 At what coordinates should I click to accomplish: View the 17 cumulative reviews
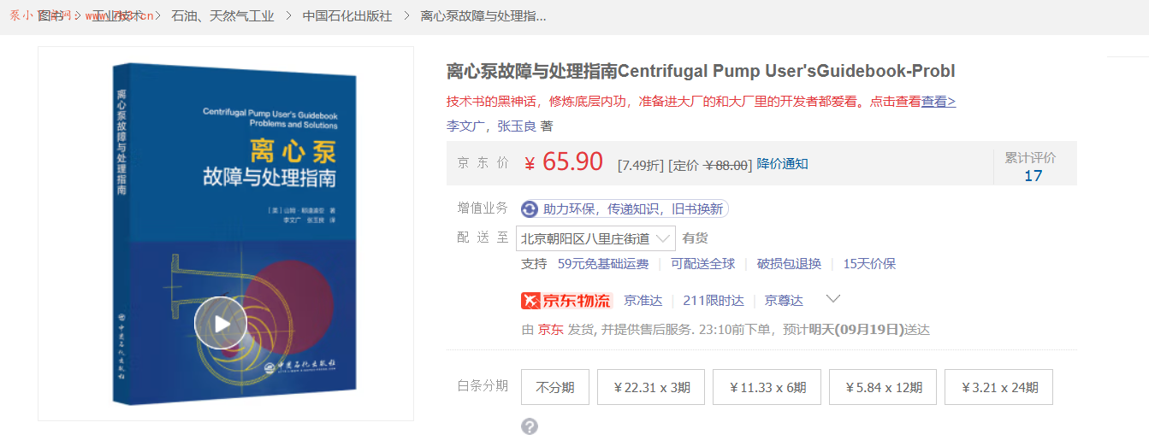click(x=1034, y=175)
